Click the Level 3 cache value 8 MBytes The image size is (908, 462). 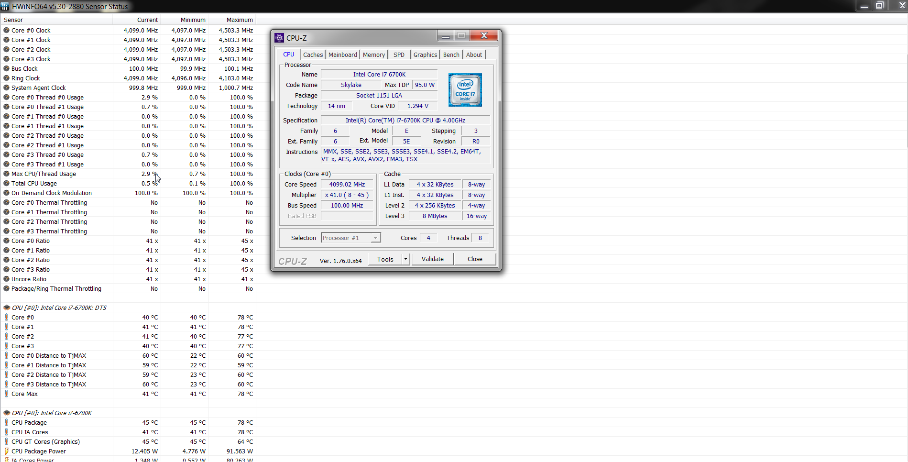(435, 216)
